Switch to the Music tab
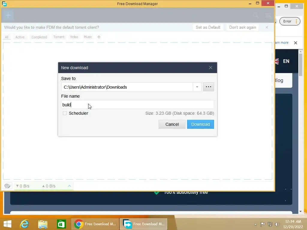307x230 pixels. (88, 37)
